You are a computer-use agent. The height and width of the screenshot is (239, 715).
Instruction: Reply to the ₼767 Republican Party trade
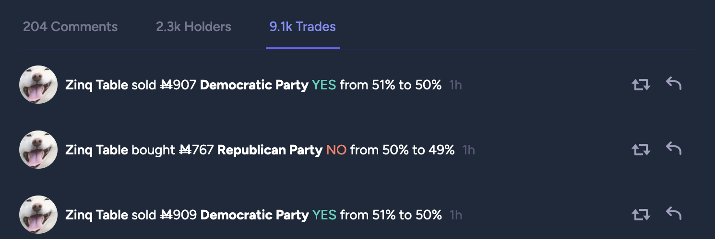tap(674, 149)
